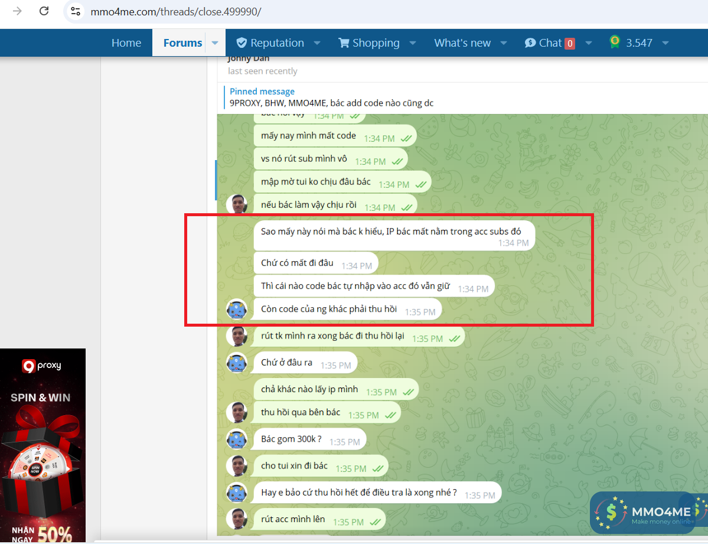Click avatar beside 'rút tk mình ra xong'
Screen dimensions: 708x544
click(237, 336)
